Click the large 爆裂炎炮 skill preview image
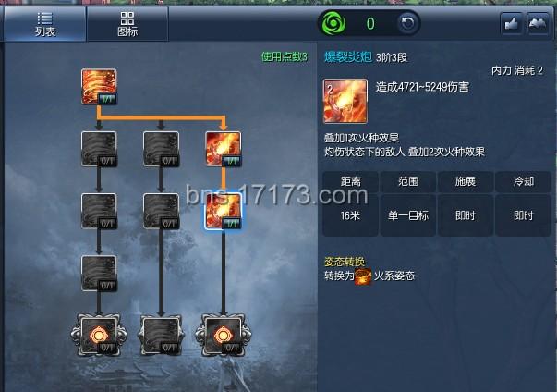 click(345, 102)
